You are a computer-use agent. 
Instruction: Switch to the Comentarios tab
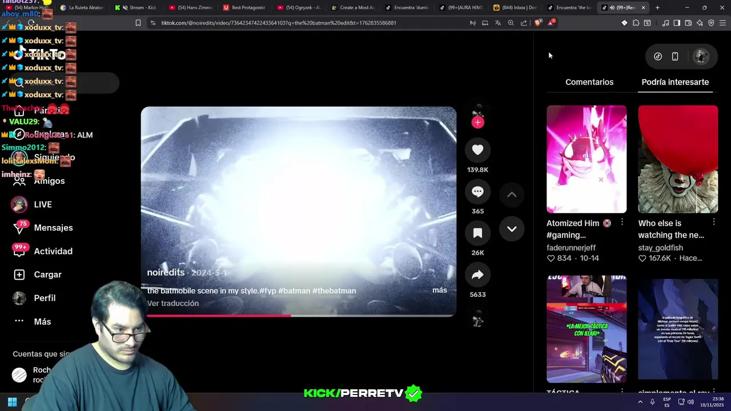(x=589, y=82)
